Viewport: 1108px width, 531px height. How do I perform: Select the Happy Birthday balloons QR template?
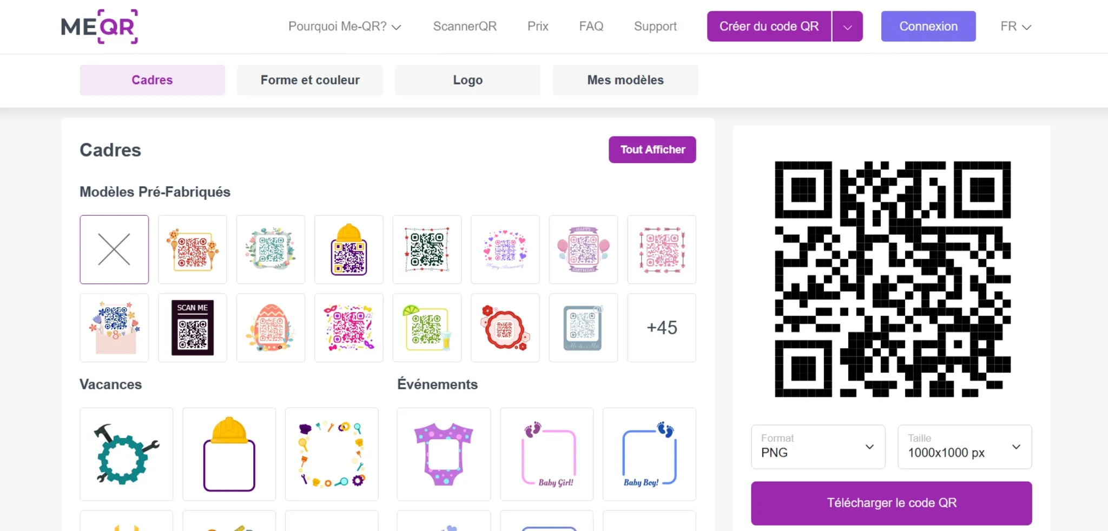click(x=583, y=249)
